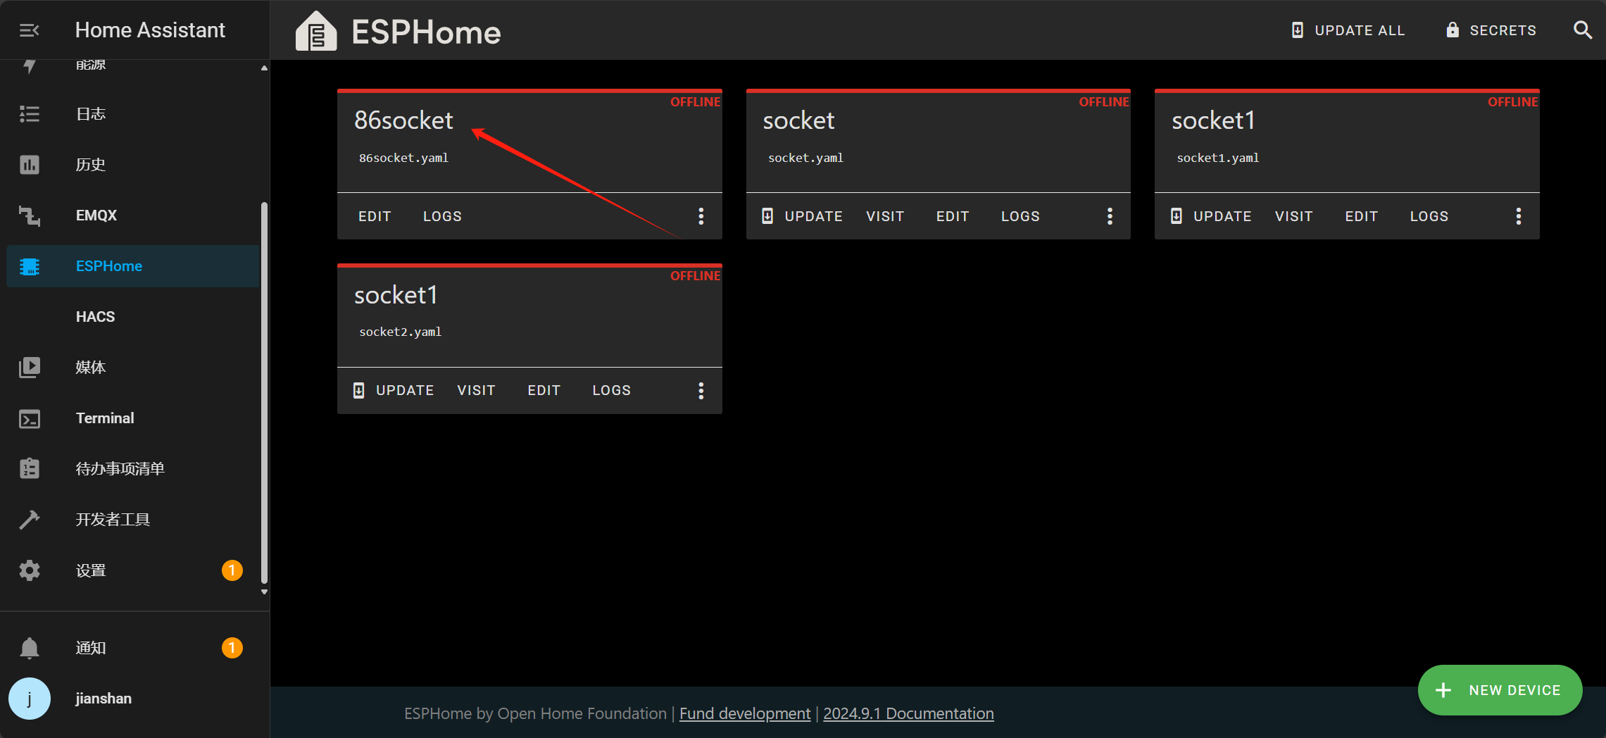Click the 通知 notification count badge
The height and width of the screenshot is (738, 1606).
point(232,648)
